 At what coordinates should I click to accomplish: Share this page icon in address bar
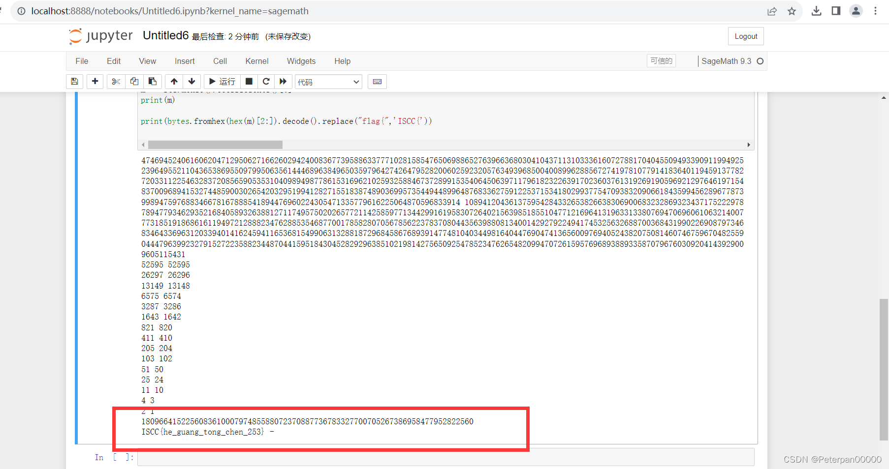coord(772,11)
